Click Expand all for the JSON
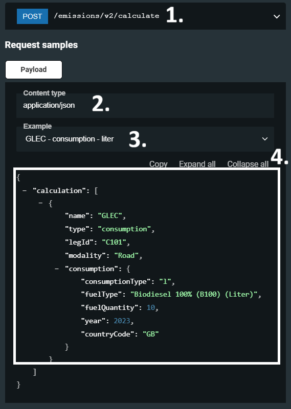 pos(197,164)
